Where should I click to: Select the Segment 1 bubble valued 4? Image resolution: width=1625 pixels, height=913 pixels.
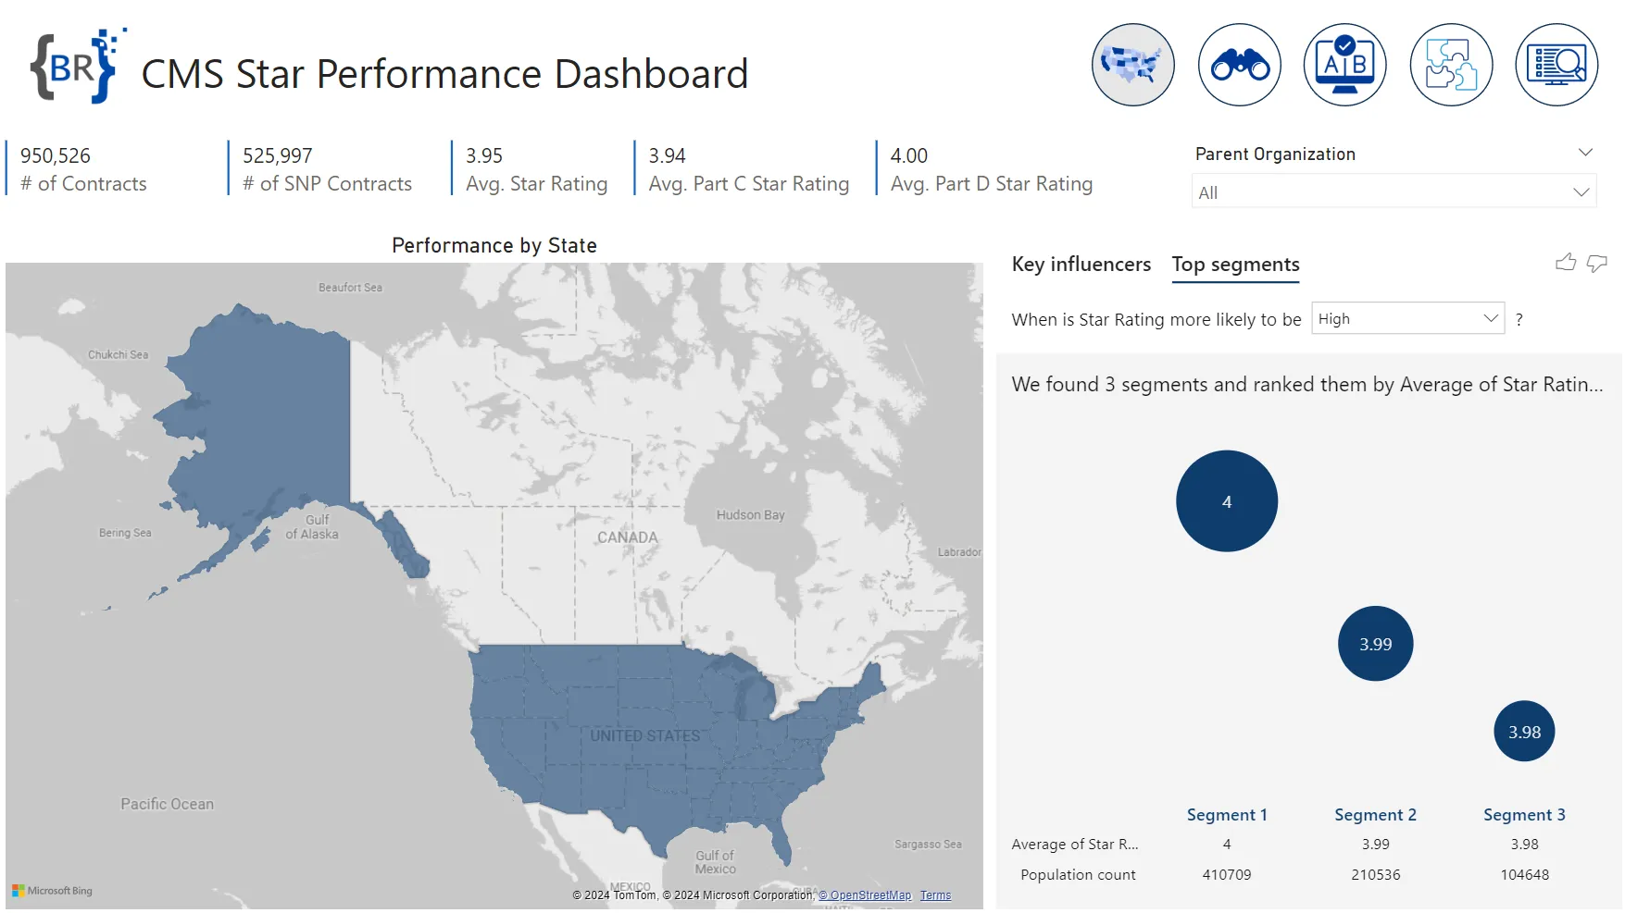1226,501
